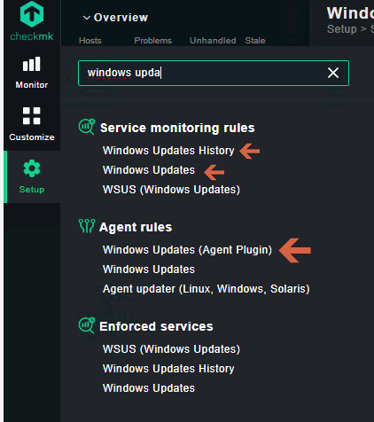Viewport: 374px width, 422px height.
Task: Open Windows Updates (Agent Plugin) rule
Action: pos(187,250)
